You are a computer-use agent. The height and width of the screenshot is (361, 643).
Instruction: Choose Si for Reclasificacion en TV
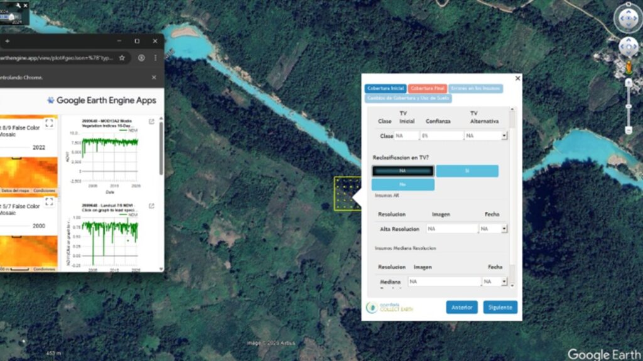[x=467, y=170]
